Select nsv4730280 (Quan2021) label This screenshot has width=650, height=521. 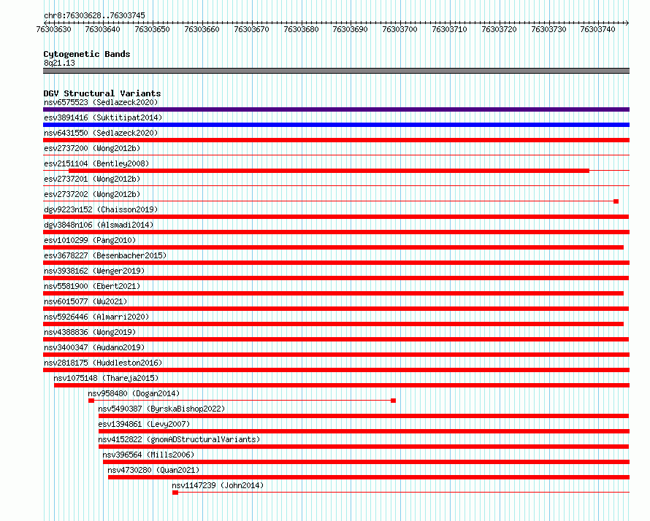153,470
